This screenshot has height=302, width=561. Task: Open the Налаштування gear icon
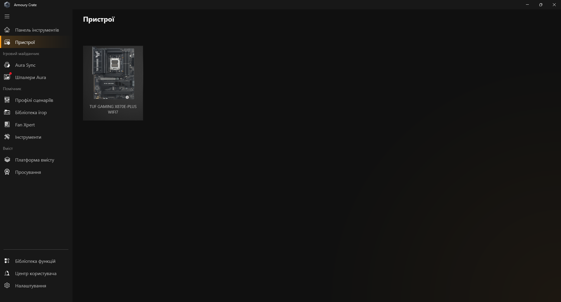(x=7, y=286)
